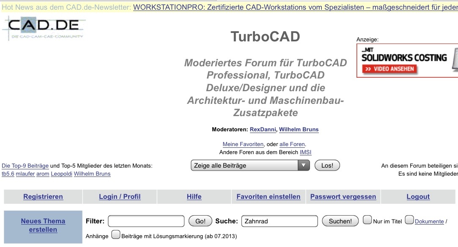This screenshot has height=247, width=458.
Task: Go to Login / Profil
Action: (120, 197)
